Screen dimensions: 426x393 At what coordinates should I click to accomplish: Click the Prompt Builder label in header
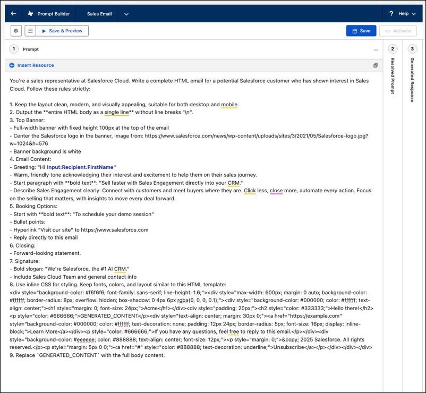coord(54,14)
